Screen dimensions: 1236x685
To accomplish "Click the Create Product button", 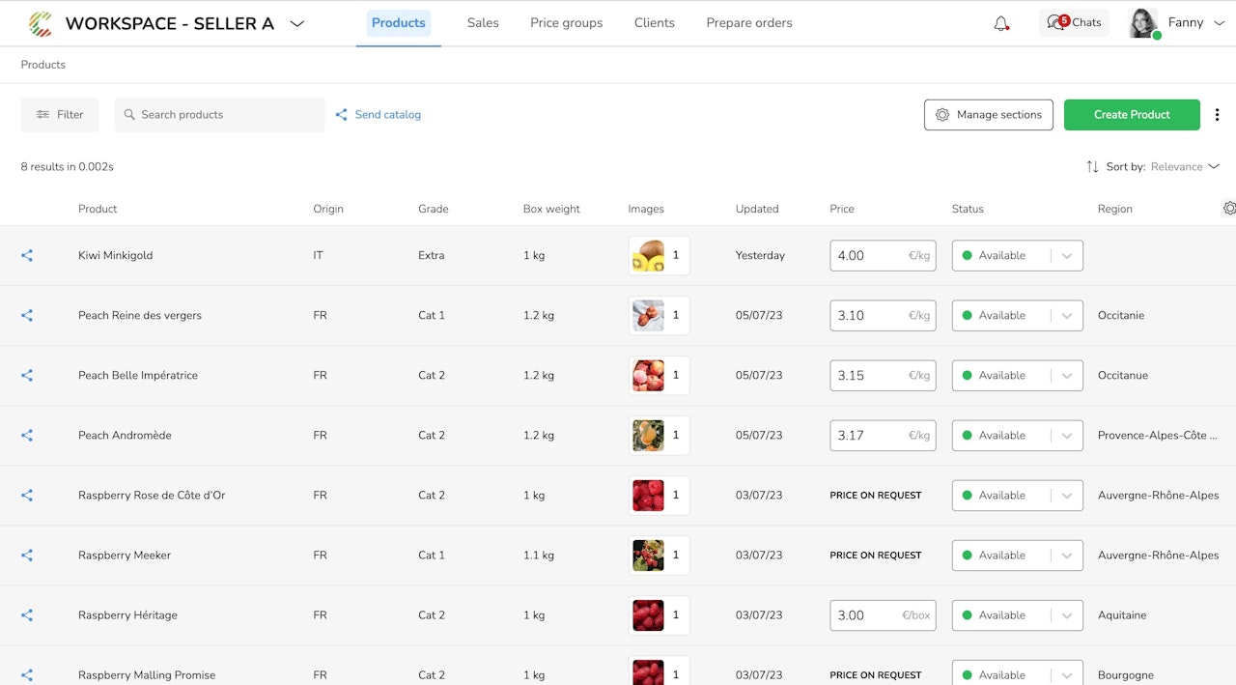I will 1132,115.
